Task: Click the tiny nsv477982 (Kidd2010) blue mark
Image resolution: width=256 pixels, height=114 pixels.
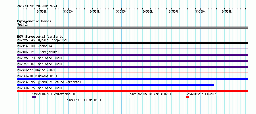Action: click(x=67, y=103)
